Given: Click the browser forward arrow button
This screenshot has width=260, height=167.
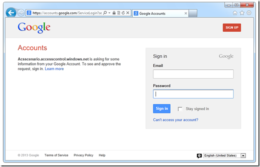Looking at the screenshot, I should tap(21, 13).
